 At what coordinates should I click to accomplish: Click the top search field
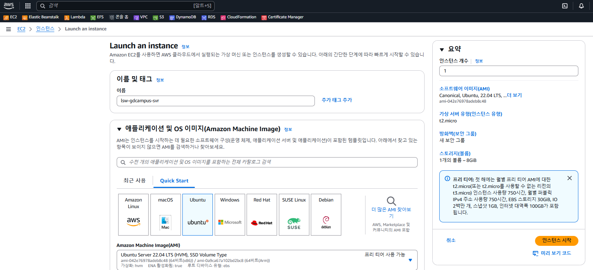click(125, 6)
